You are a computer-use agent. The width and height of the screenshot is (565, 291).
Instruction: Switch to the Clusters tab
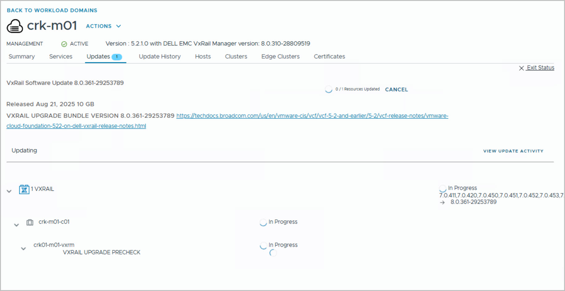click(236, 56)
